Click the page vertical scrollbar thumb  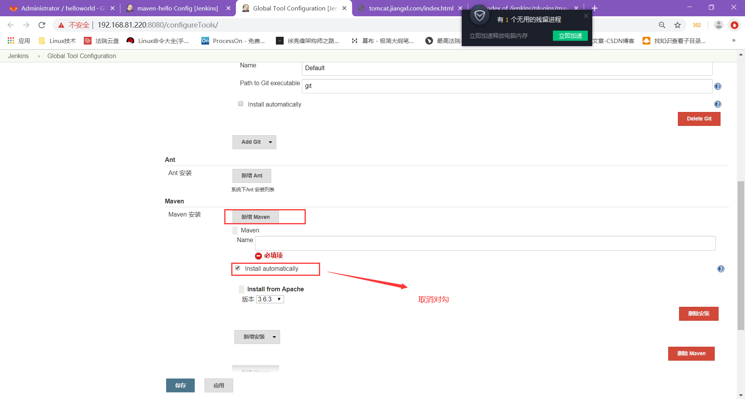click(x=741, y=256)
